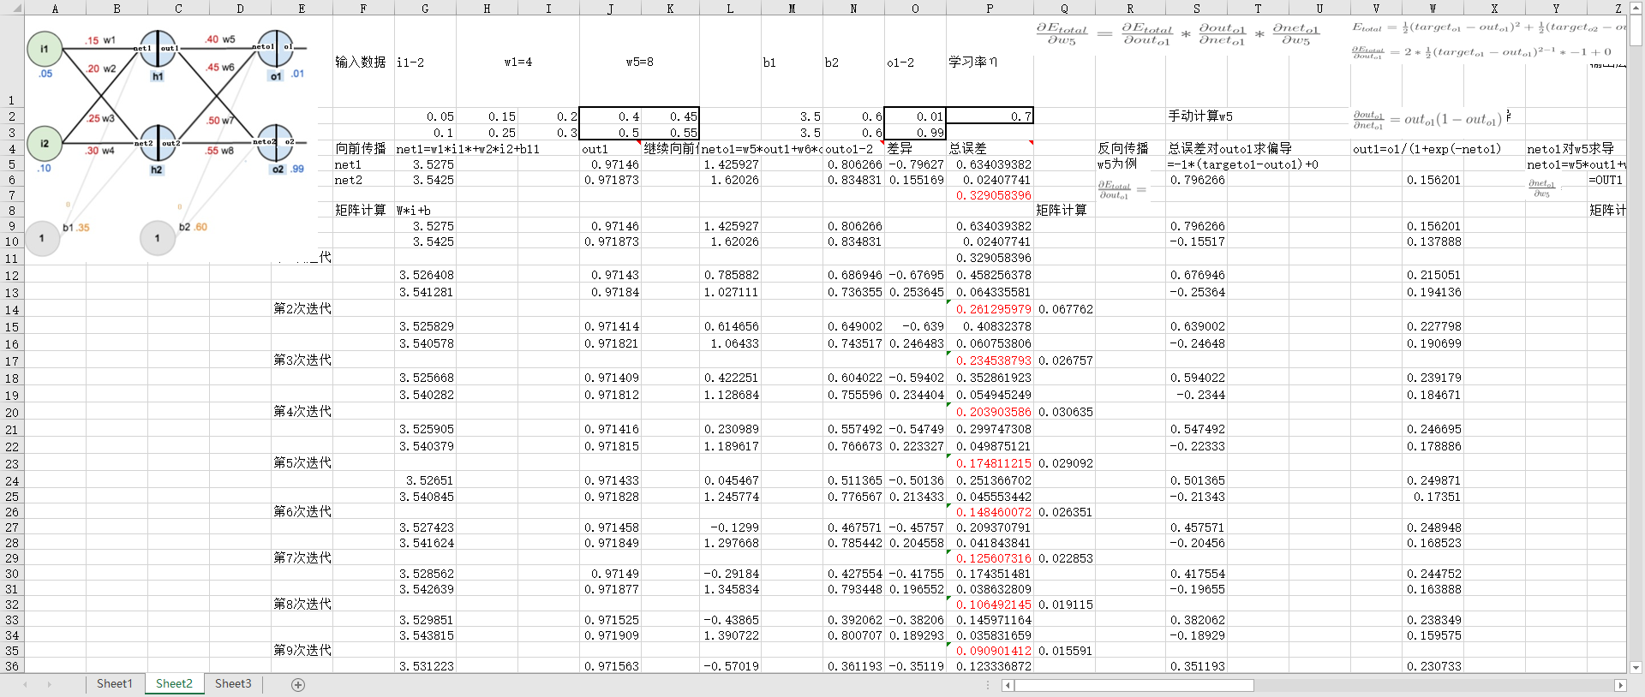Select column P by its header
The image size is (1645, 697).
(990, 8)
